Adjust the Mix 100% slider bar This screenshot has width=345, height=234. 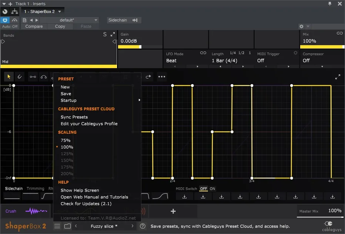[322, 47]
